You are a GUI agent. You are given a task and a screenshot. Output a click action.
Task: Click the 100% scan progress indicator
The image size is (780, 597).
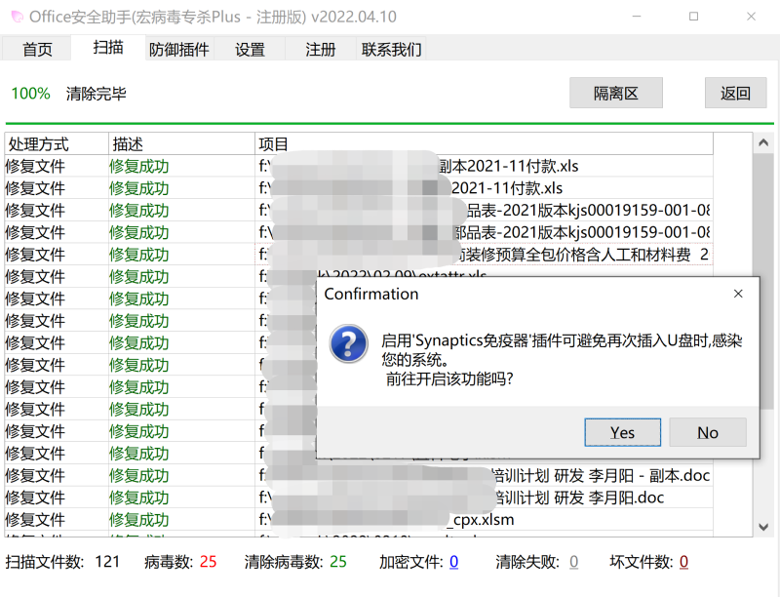pyautogui.click(x=30, y=94)
